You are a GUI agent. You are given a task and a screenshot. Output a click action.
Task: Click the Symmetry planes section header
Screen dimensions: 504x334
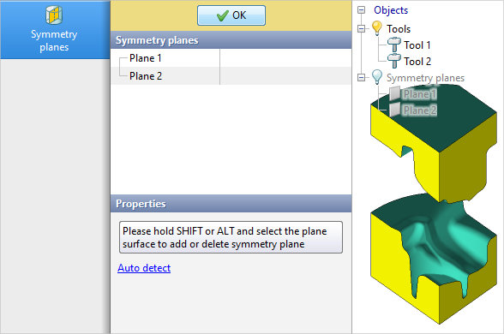(231, 40)
